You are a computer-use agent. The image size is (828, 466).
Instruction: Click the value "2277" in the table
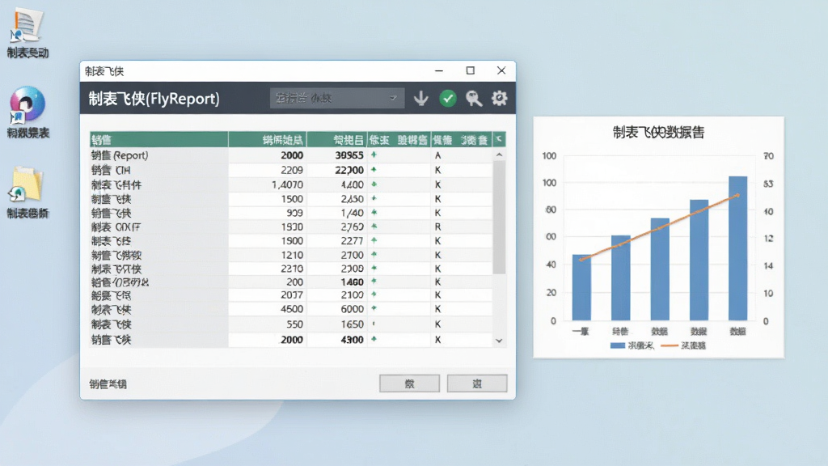[x=353, y=241]
